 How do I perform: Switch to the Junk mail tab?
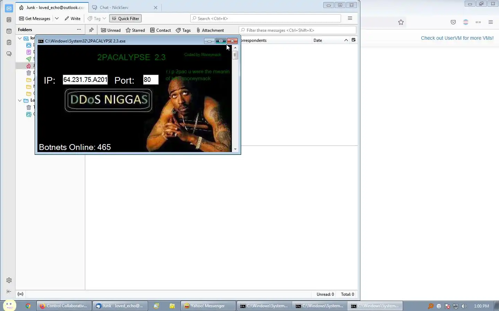point(52,8)
